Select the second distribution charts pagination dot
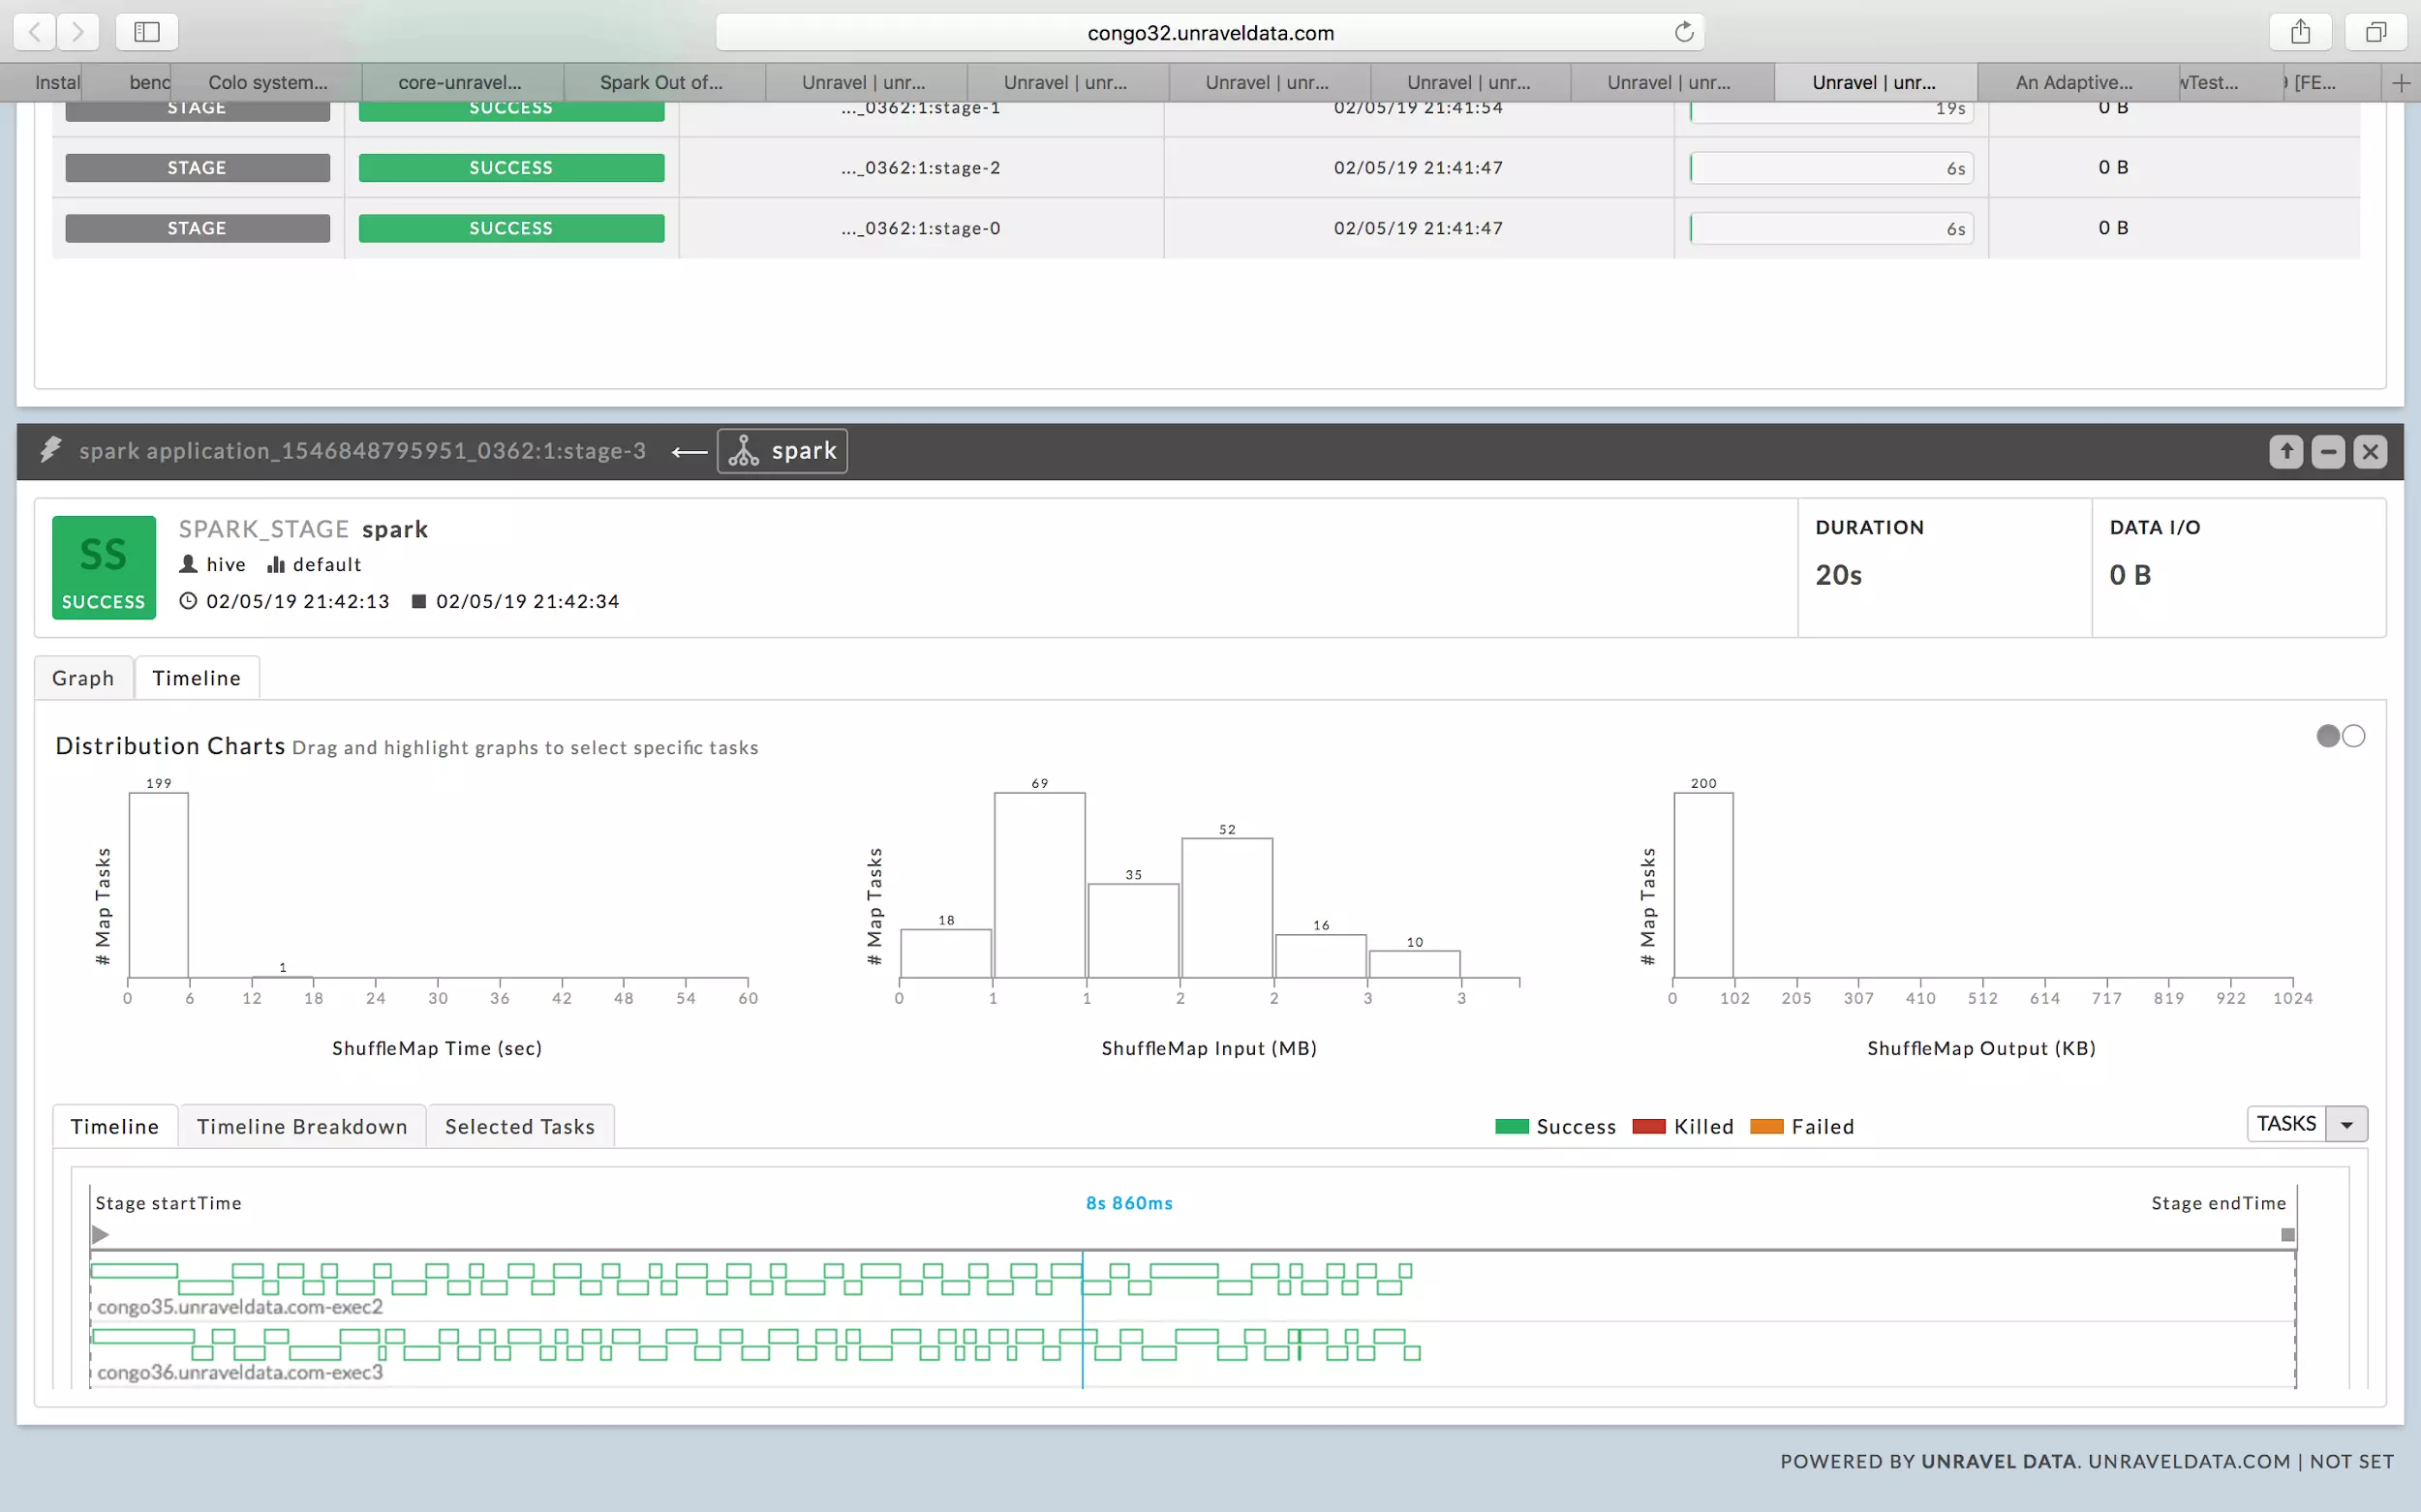The height and width of the screenshot is (1512, 2421). pyautogui.click(x=2353, y=735)
